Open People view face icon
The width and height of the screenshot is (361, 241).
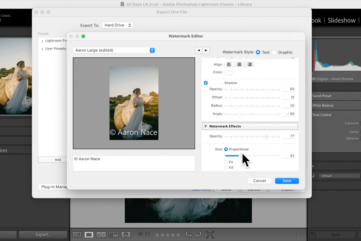click(x=126, y=235)
